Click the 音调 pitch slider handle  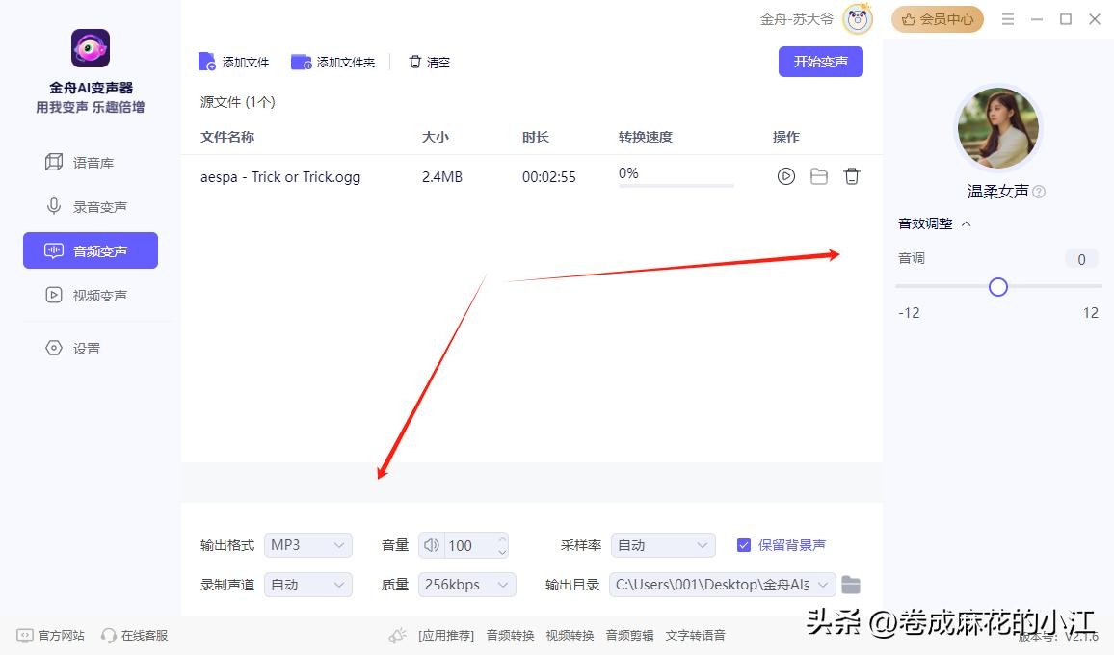coord(998,287)
